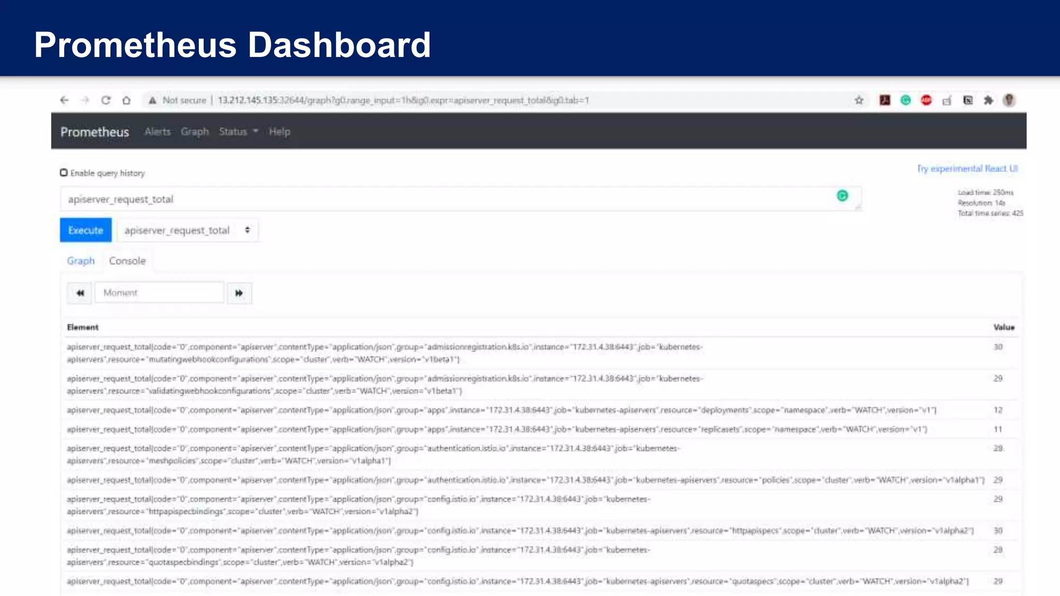
Task: Click the Grammarly icon inside the query box
Action: click(843, 196)
